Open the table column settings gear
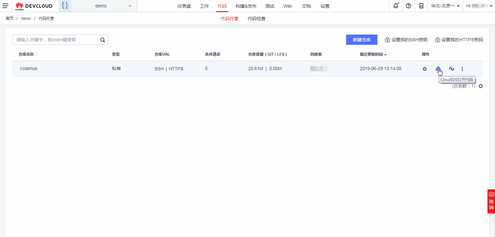The height and width of the screenshot is (237, 495). pyautogui.click(x=480, y=86)
